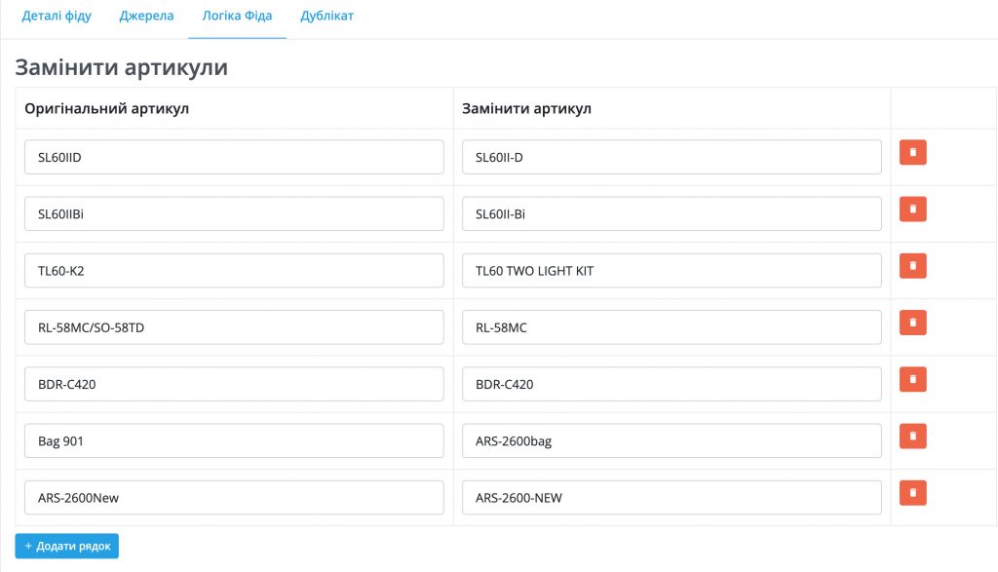Go to the Дублікат tab
This screenshot has width=998, height=572.
pyautogui.click(x=327, y=18)
